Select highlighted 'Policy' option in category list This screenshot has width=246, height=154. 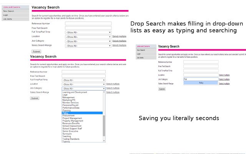tap(82, 113)
